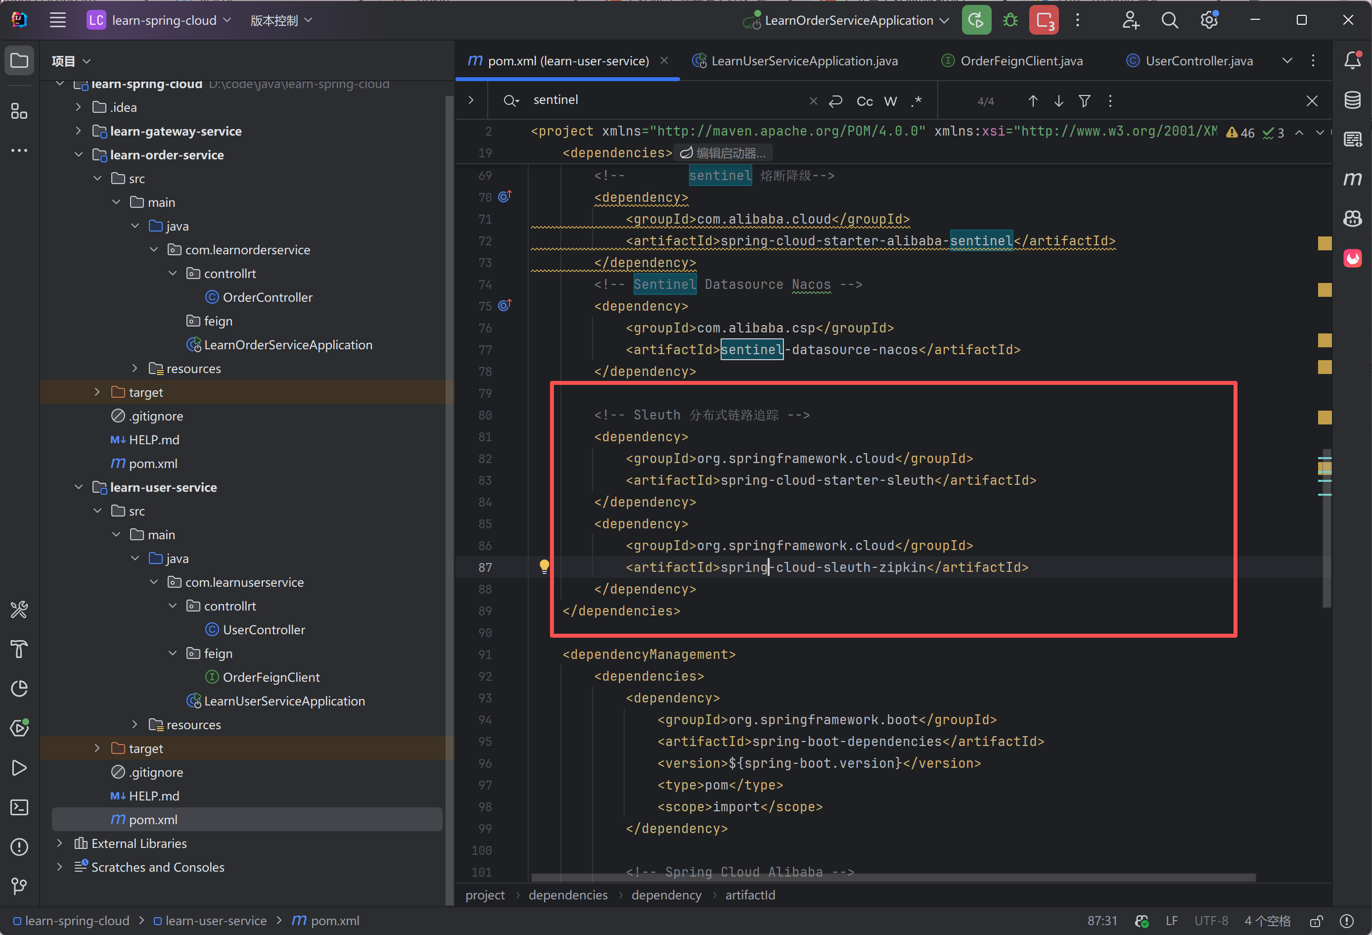The height and width of the screenshot is (935, 1372).
Task: Open Database tool window
Action: click(1353, 100)
